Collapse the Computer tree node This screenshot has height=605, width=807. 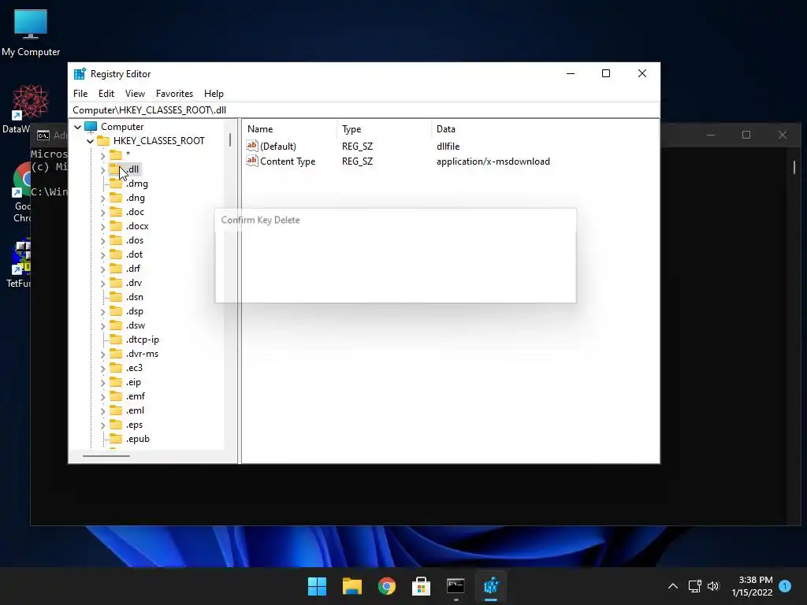coord(78,127)
